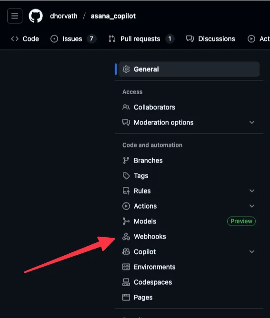Expand the Actions settings chevron
This screenshot has width=270, height=318.
[252, 206]
